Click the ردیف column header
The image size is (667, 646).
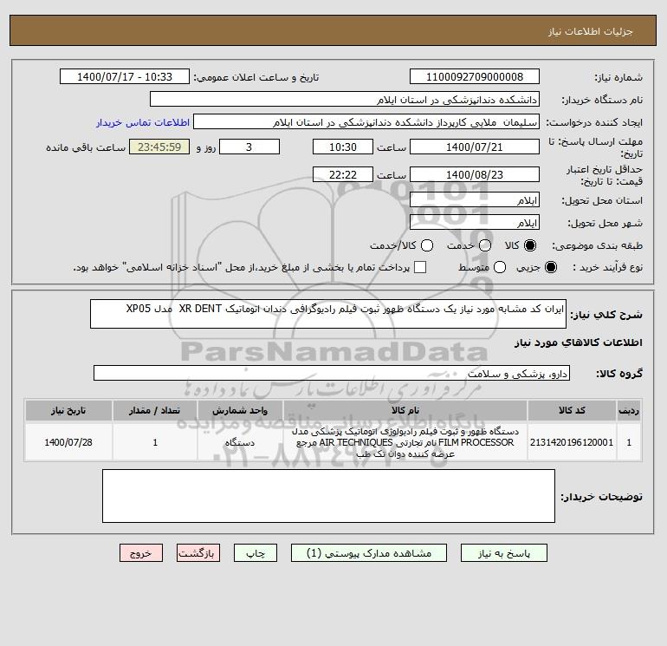click(629, 410)
